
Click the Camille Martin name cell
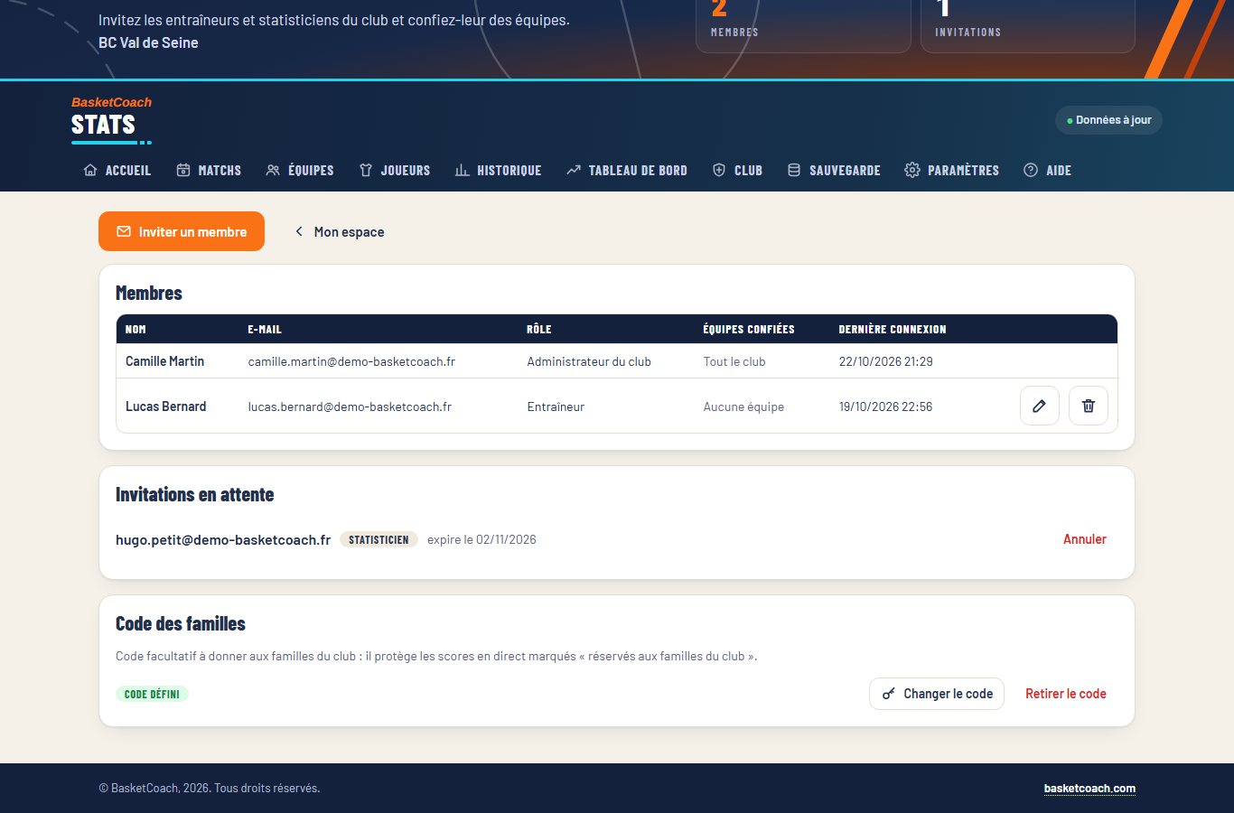coord(164,361)
